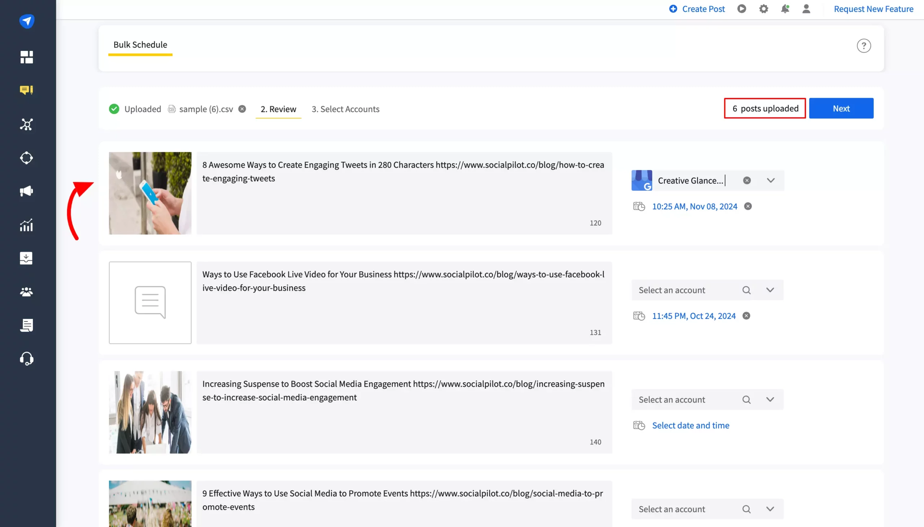The width and height of the screenshot is (924, 527).
Task: Edit the 11:45 PM, Oct 24, 2024 schedule
Action: click(694, 316)
